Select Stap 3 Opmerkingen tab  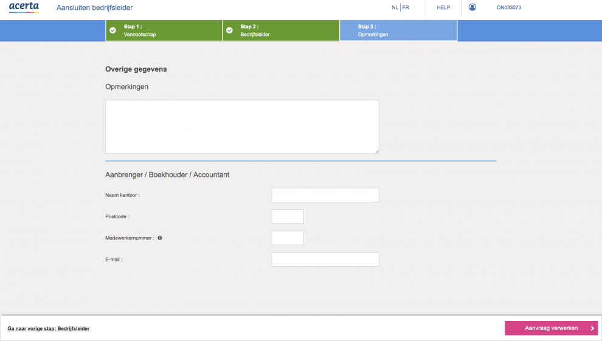tap(398, 30)
